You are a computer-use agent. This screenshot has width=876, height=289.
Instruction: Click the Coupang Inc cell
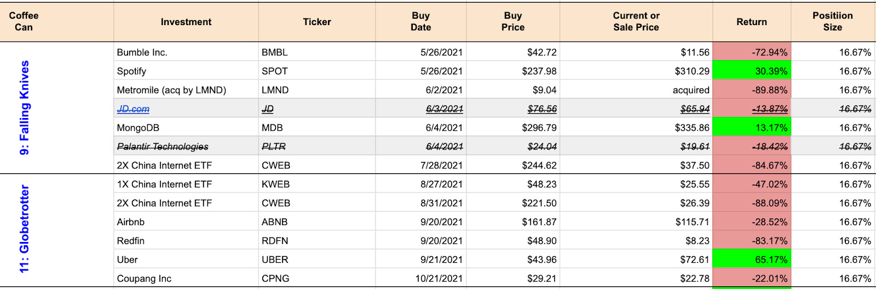(144, 279)
